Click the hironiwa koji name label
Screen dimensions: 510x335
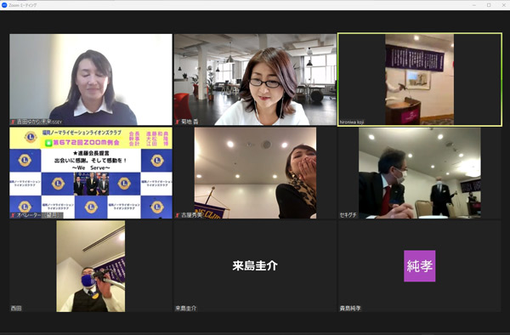352,122
